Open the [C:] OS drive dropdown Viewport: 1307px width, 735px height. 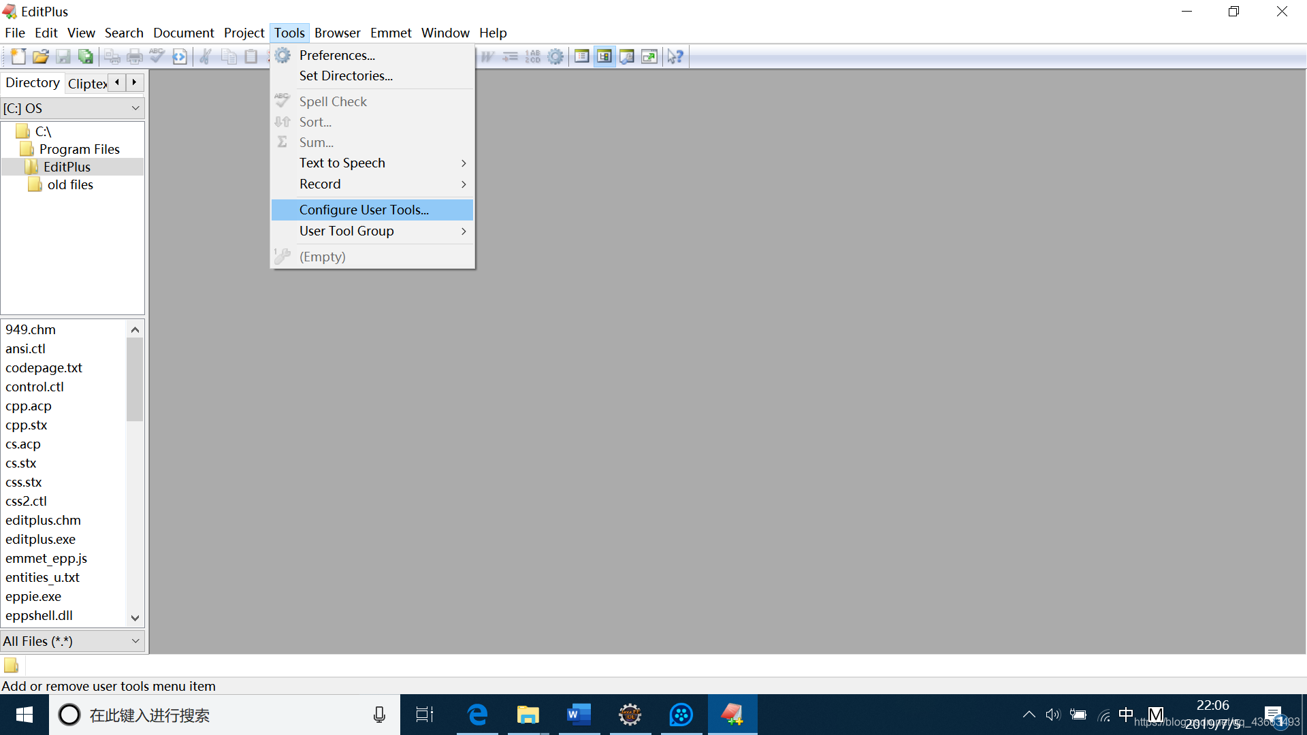pos(73,108)
